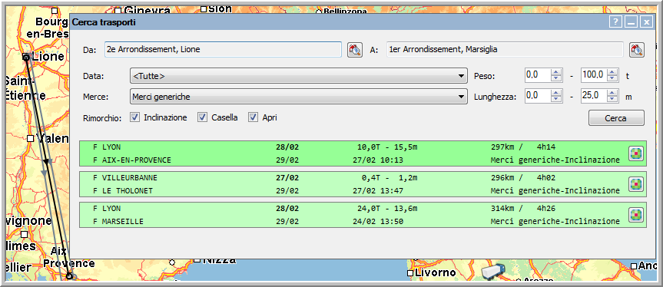Click the 297km / 4h14 distance text
663x287 pixels.
point(523,147)
